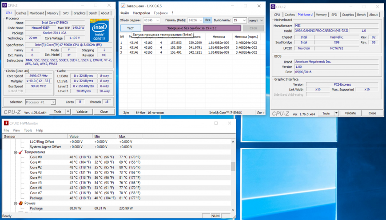Viewport: 386px width, 220px height.
Task: Open Tools menu in HWMonitor
Action: pyautogui.click(x=28, y=130)
